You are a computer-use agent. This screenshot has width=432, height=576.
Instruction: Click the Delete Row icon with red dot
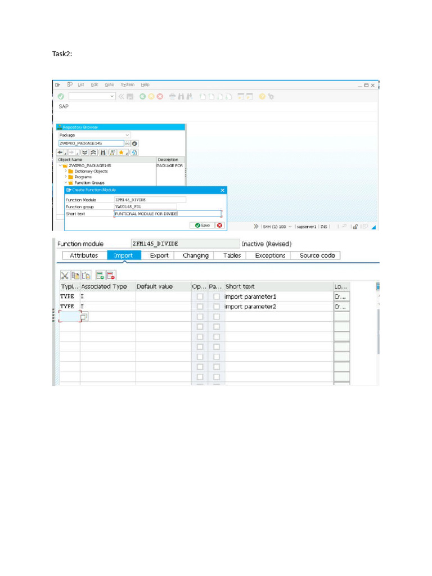[111, 275]
